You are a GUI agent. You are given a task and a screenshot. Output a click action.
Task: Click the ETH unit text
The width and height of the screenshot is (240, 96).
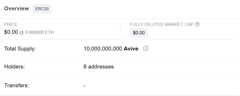coord(49,32)
